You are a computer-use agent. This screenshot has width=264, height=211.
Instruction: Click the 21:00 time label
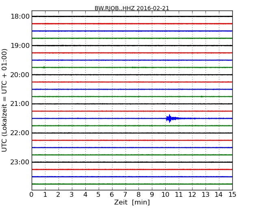(20, 104)
